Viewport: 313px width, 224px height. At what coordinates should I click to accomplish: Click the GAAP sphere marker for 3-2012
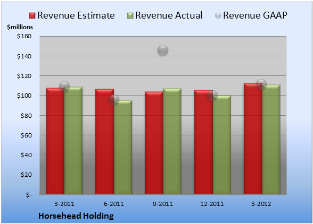[x=261, y=84]
